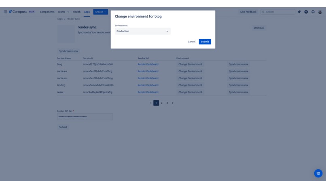
Task: Expand the Teams menu chevron
Action: coord(68,12)
